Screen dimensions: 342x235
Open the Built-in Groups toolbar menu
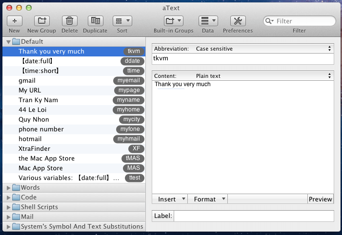(173, 21)
